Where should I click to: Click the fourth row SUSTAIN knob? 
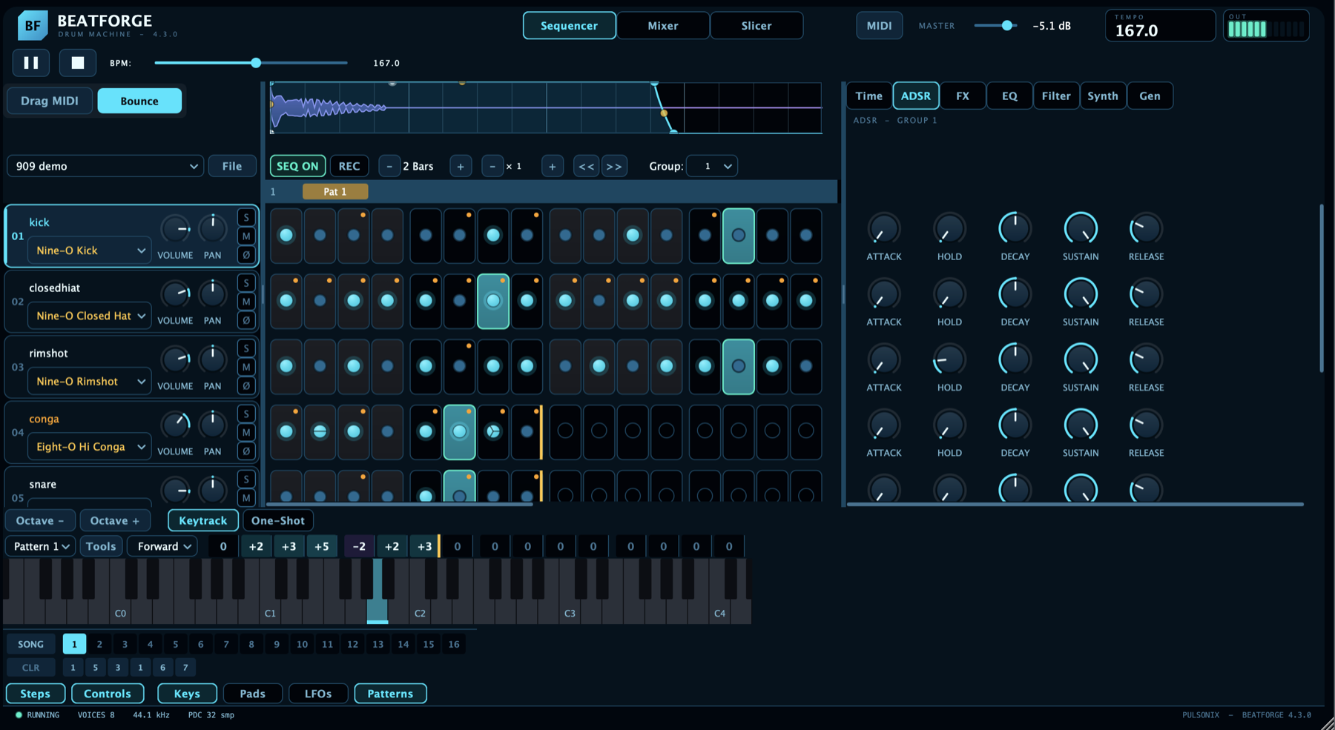[1081, 425]
